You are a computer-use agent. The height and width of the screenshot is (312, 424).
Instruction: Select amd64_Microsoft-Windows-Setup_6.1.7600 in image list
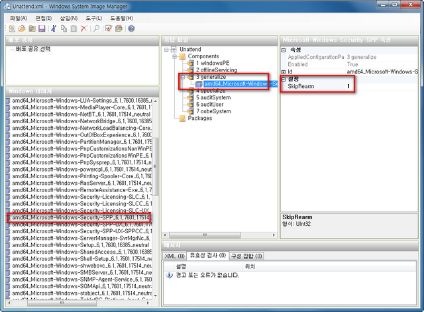80,245
